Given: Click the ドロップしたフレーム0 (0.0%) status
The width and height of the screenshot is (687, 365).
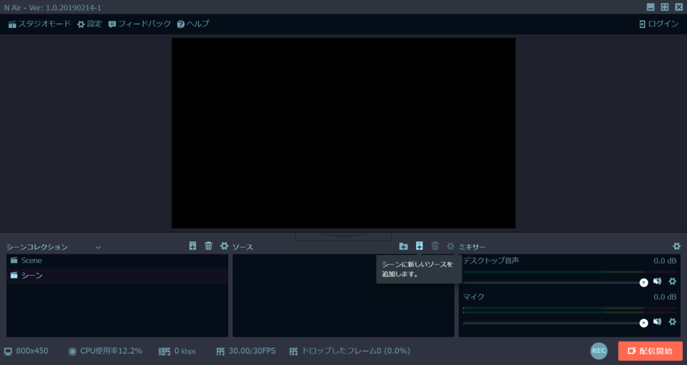Looking at the screenshot, I should point(350,351).
